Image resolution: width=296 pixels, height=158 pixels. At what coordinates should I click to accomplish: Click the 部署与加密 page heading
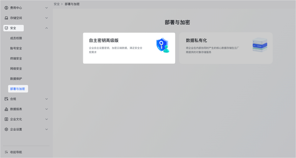click(177, 22)
